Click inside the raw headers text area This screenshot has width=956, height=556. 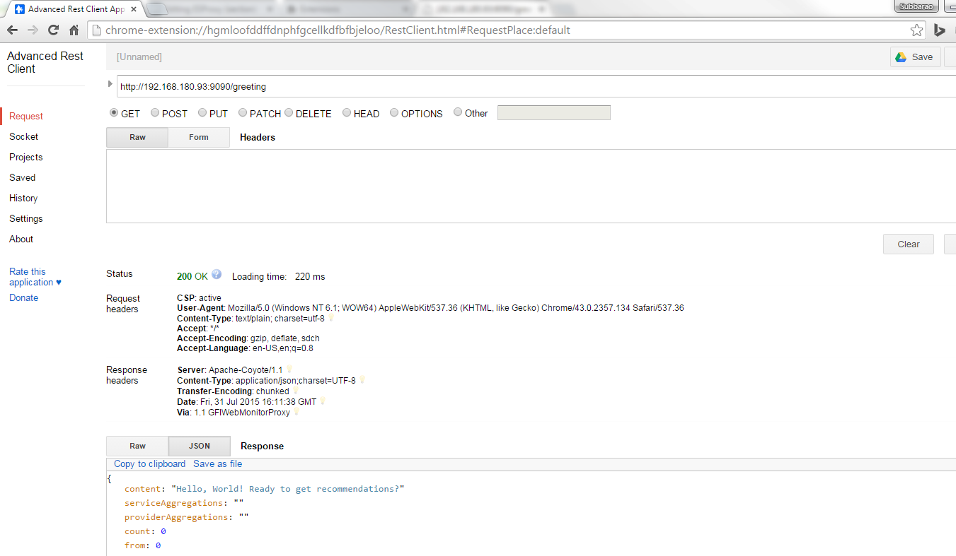(x=531, y=186)
